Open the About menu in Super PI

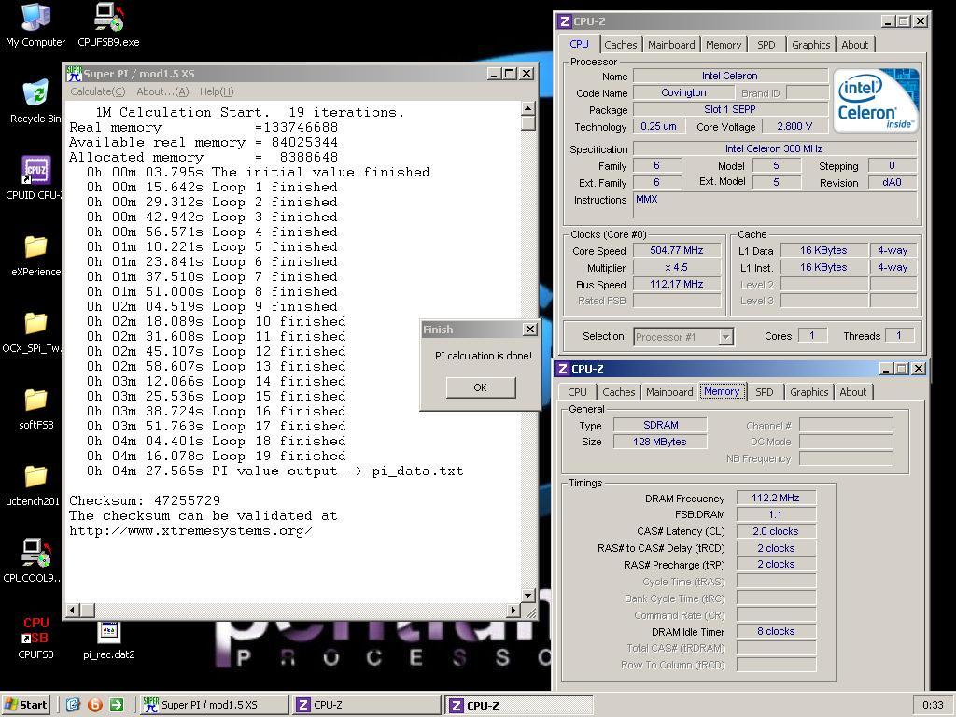click(x=162, y=91)
